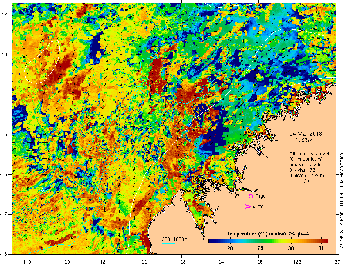Click the Argo legend label
Image resolution: width=344 pixels, height=266 pixels.
pyautogui.click(x=260, y=196)
